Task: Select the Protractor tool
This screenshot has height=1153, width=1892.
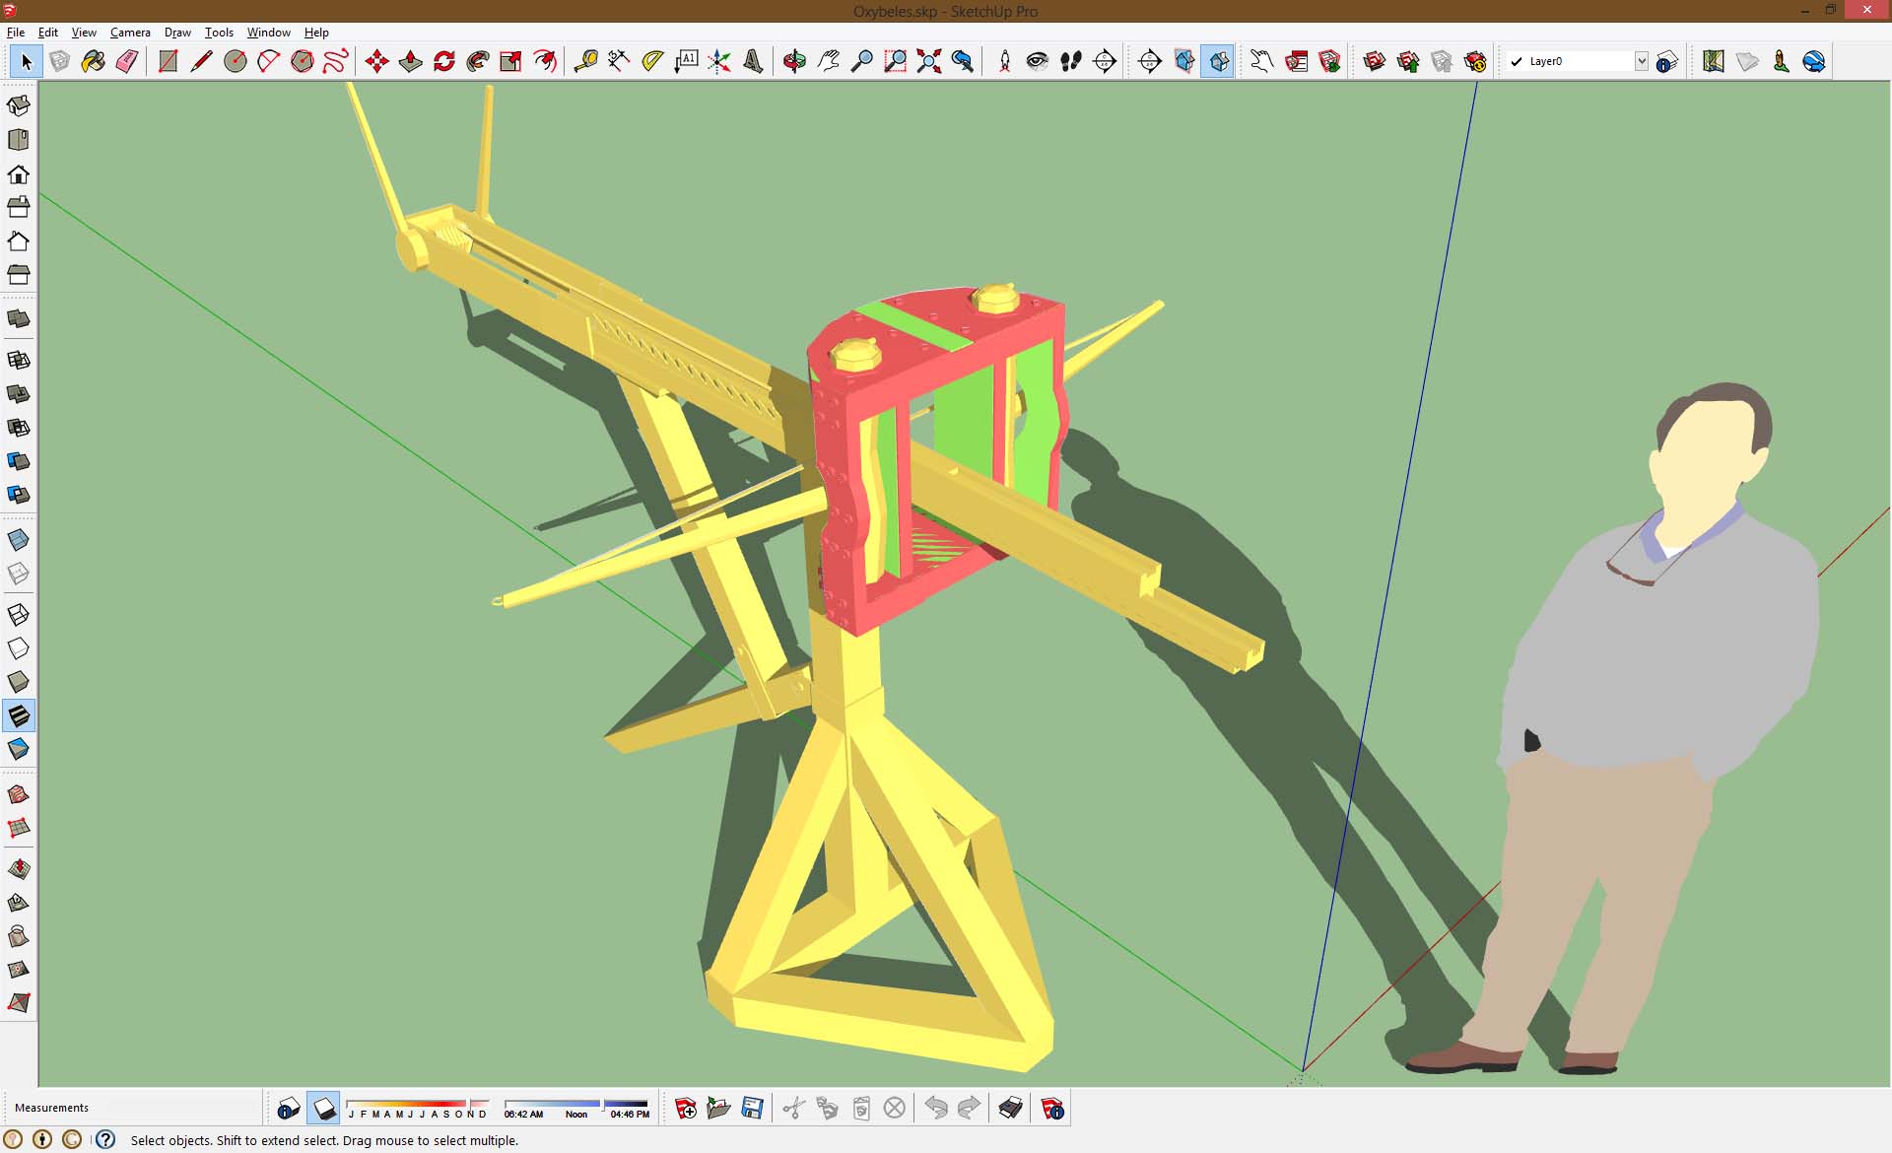Action: point(652,61)
